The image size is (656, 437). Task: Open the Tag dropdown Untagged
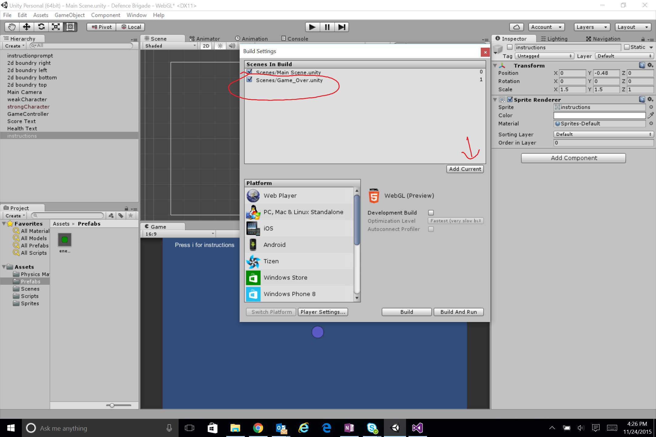544,56
